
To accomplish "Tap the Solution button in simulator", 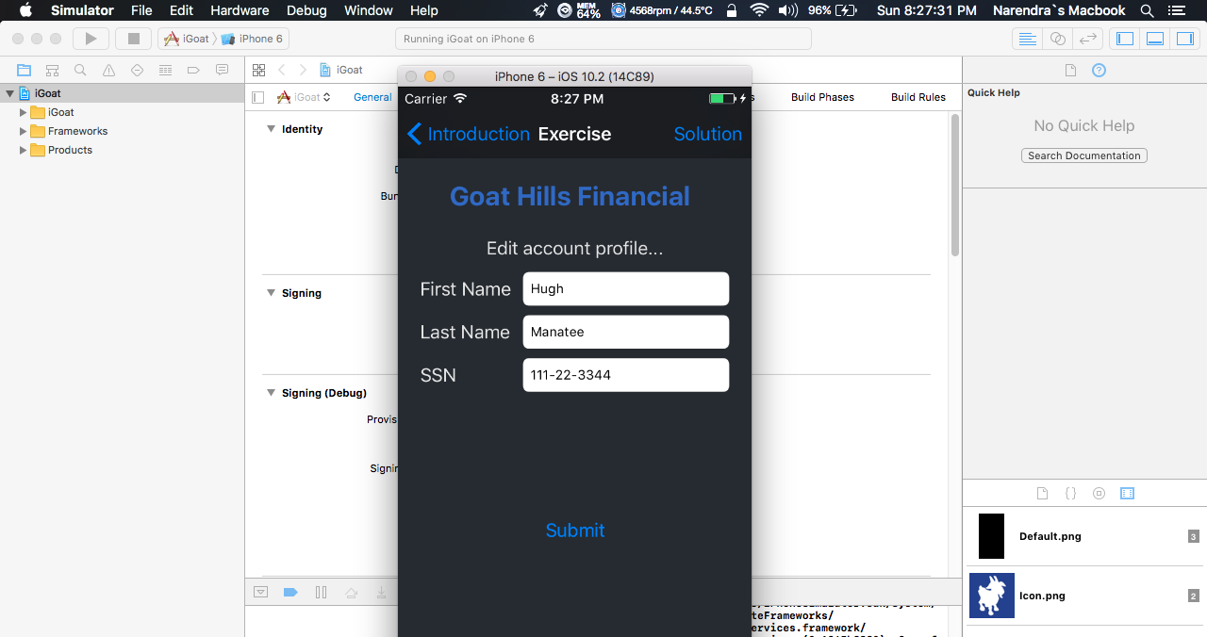I will (x=708, y=134).
